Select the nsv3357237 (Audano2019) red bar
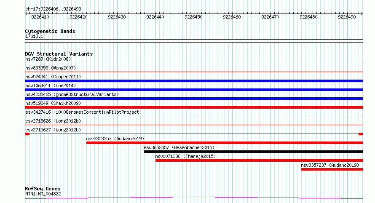The width and height of the screenshot is (375, 203). coord(332,169)
